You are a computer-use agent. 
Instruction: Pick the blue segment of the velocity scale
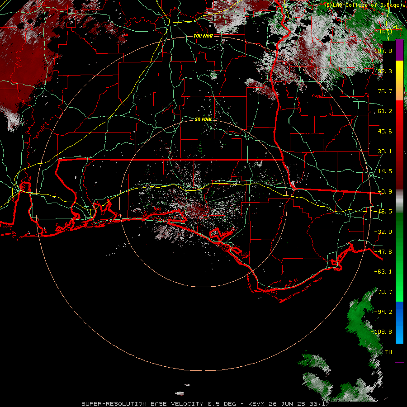point(399,322)
